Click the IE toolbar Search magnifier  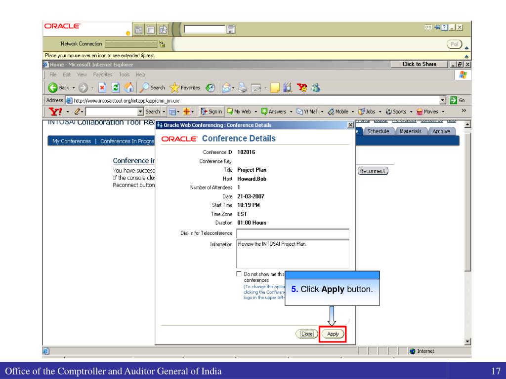(x=153, y=88)
